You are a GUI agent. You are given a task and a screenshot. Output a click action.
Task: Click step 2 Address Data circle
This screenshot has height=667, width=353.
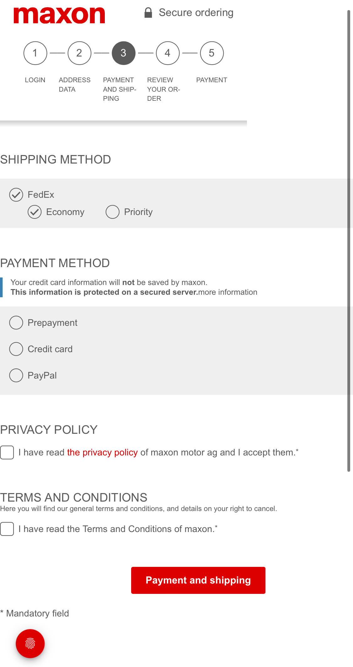79,53
